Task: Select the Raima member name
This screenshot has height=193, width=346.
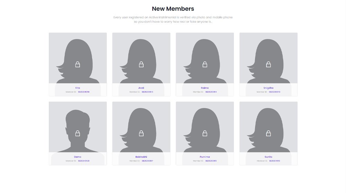Action: (x=205, y=88)
